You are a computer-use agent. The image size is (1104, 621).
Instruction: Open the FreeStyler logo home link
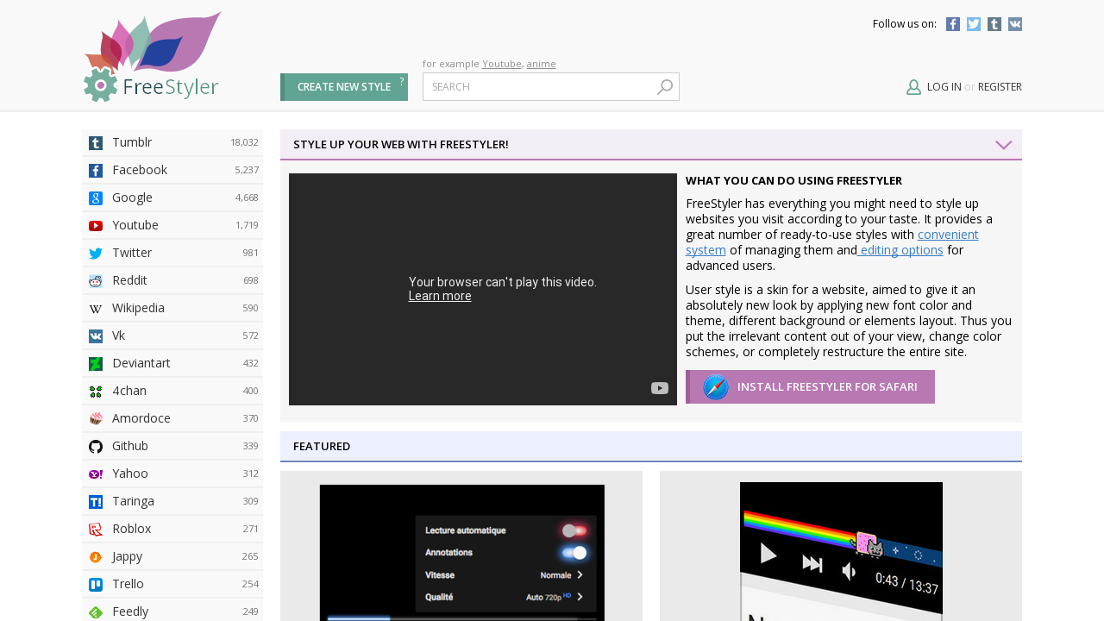(152, 57)
